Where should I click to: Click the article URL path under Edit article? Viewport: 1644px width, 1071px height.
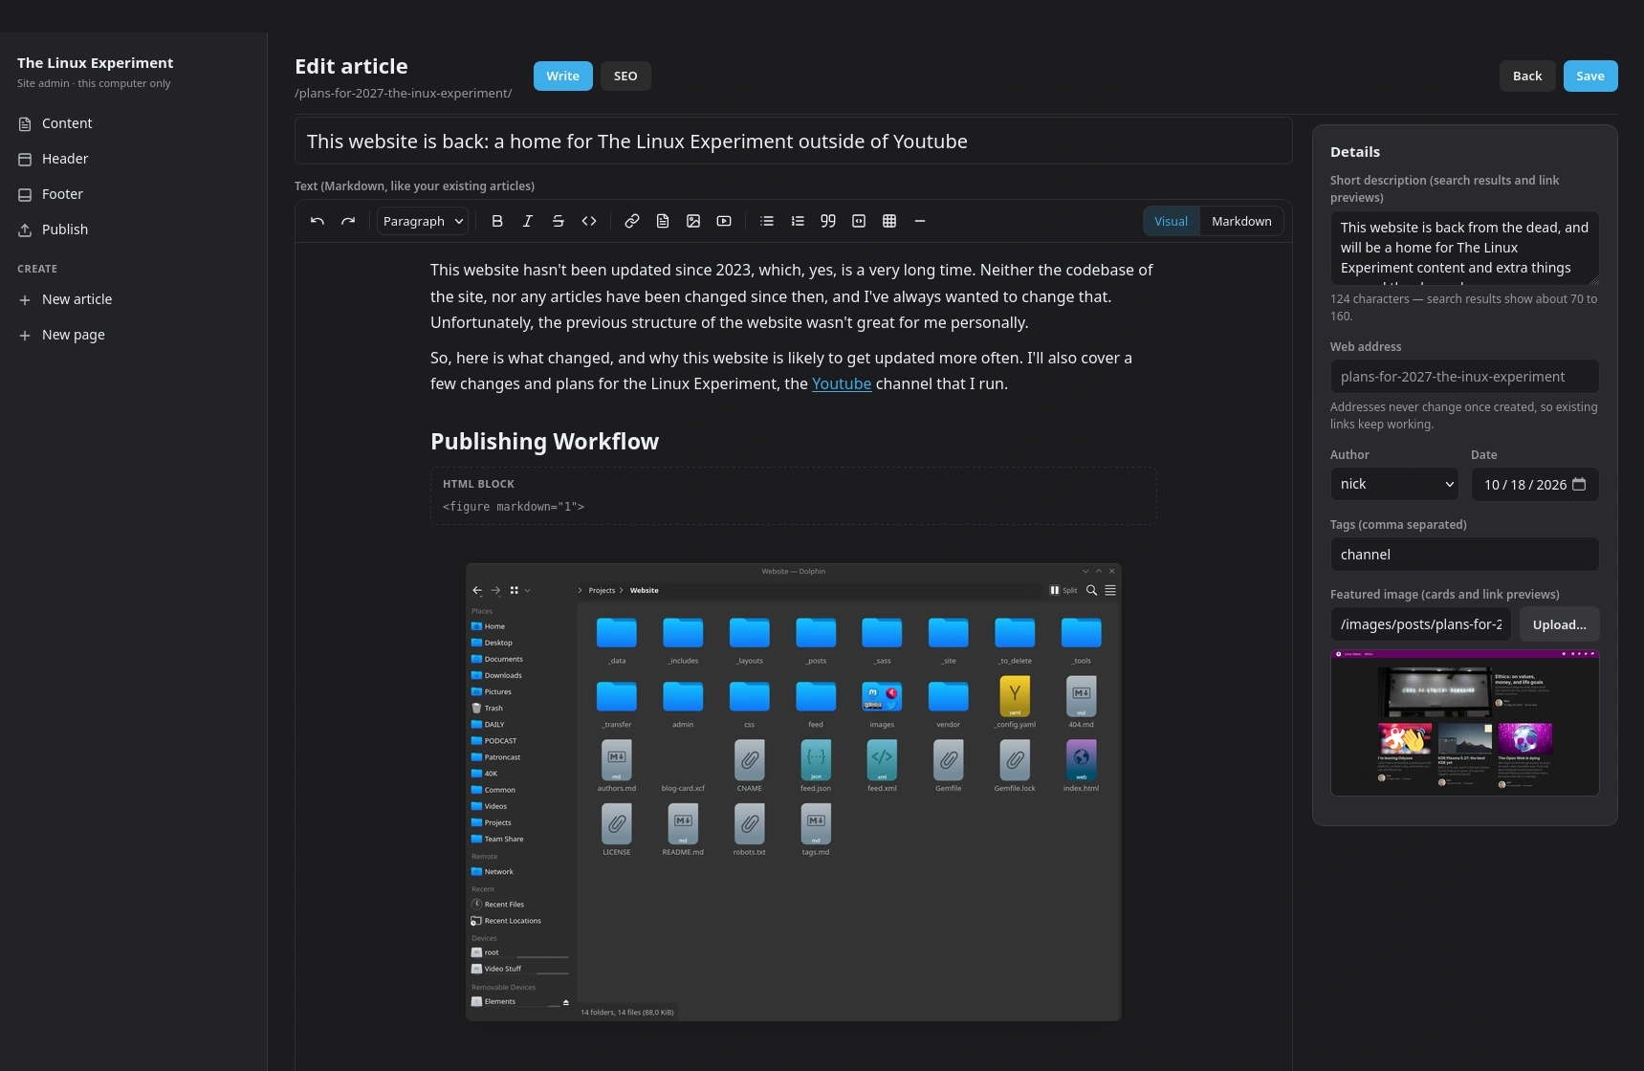click(403, 93)
